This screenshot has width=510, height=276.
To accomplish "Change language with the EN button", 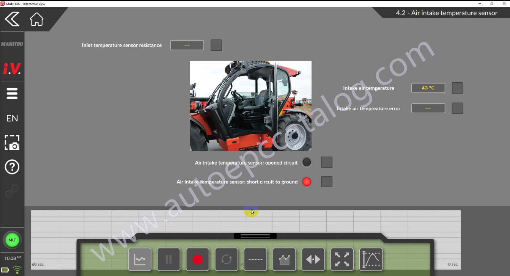I will point(12,118).
